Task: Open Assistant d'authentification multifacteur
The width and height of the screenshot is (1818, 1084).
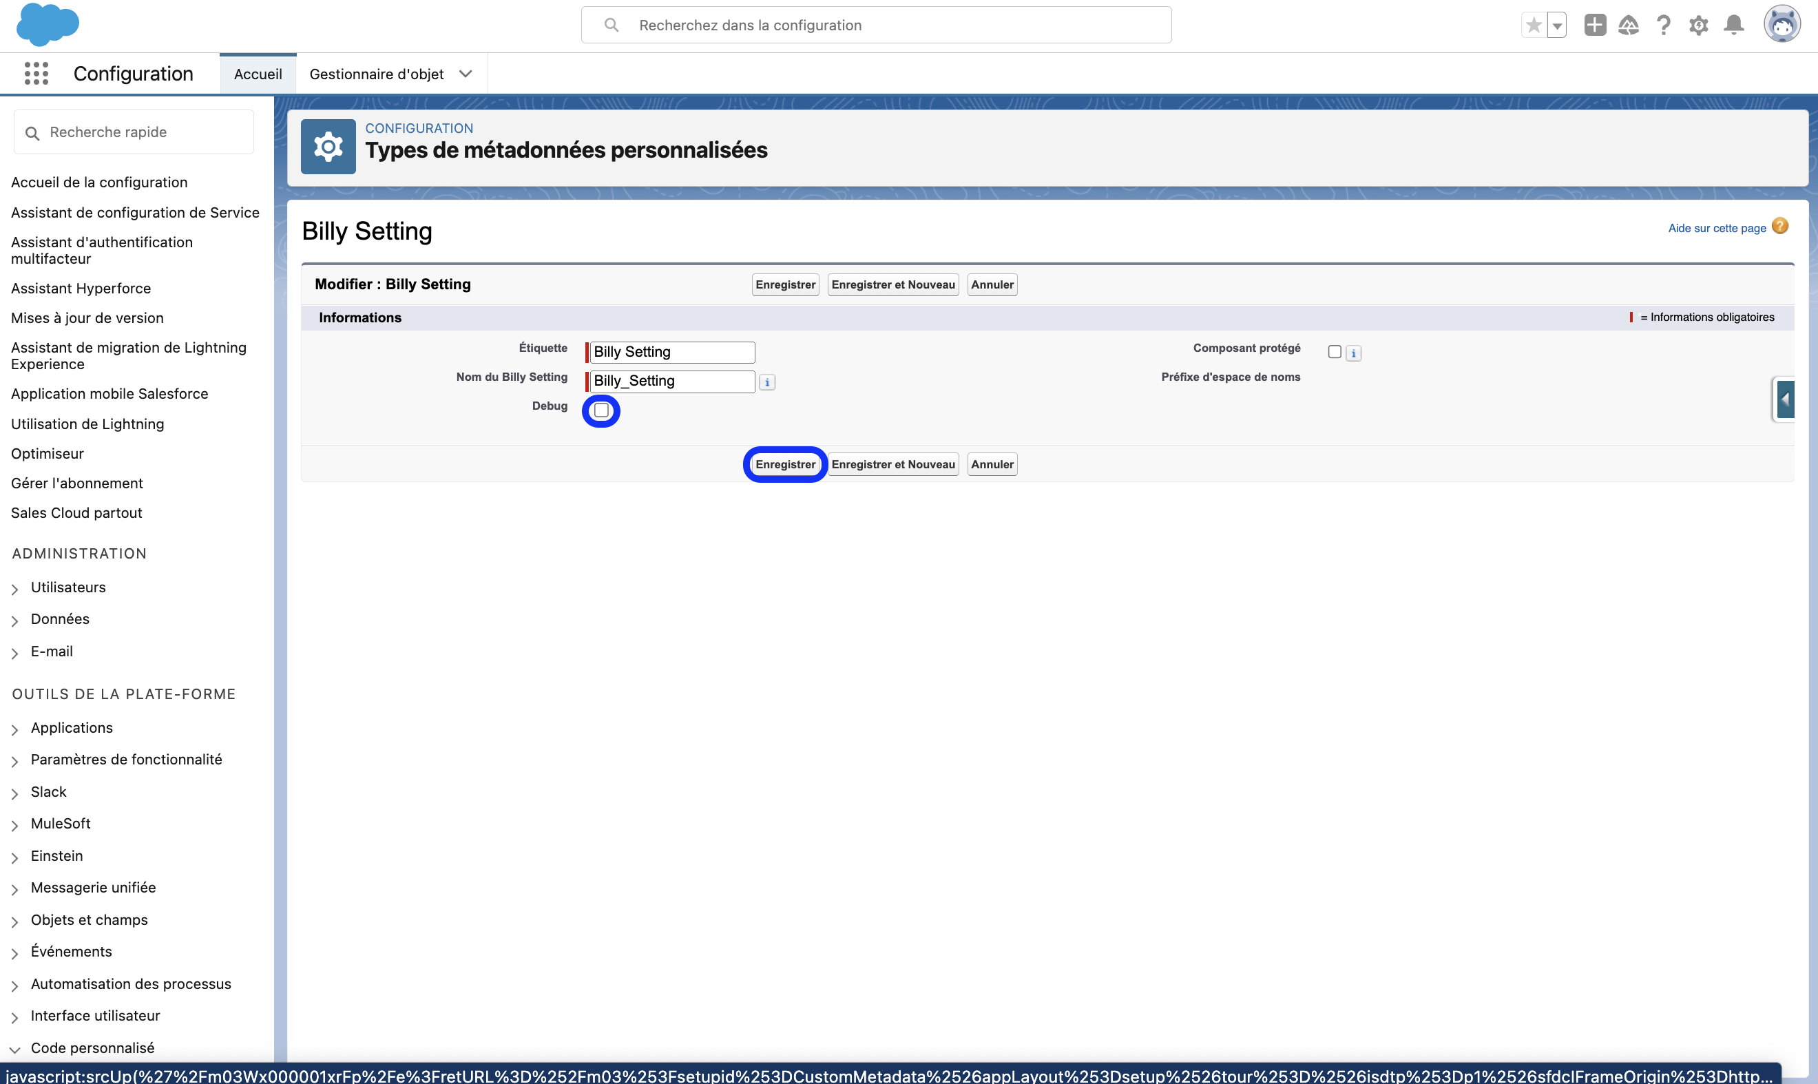Action: coord(101,251)
